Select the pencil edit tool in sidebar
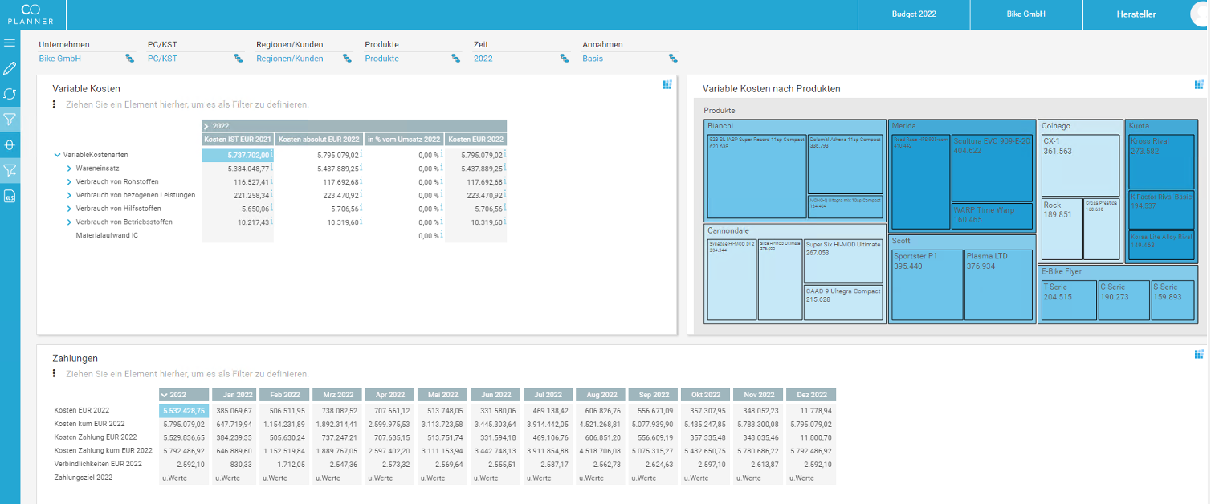The height and width of the screenshot is (504, 1211). (x=10, y=67)
